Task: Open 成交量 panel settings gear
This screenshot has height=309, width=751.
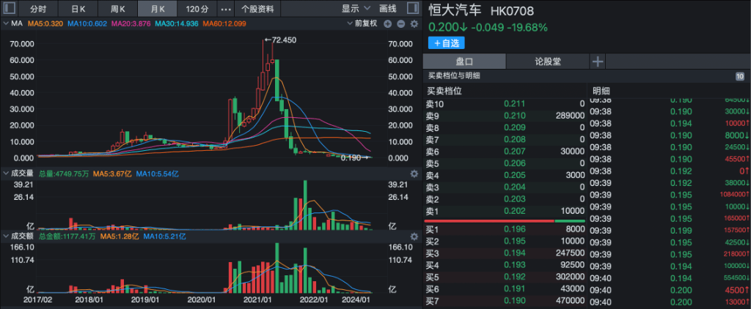Action: [414, 174]
